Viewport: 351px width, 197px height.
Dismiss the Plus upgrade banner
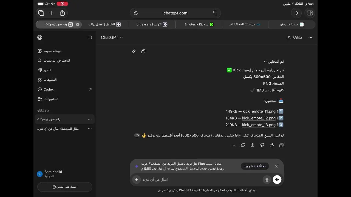pos(276,166)
